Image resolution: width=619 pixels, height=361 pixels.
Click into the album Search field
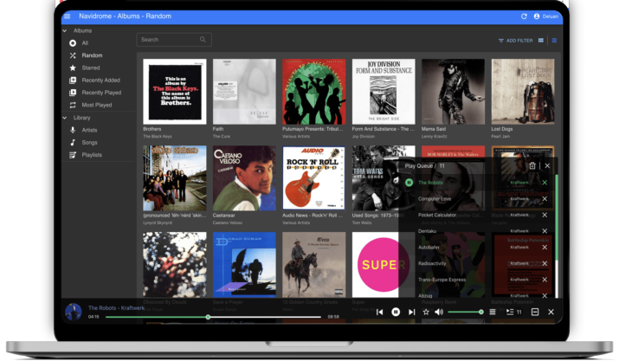pyautogui.click(x=174, y=40)
